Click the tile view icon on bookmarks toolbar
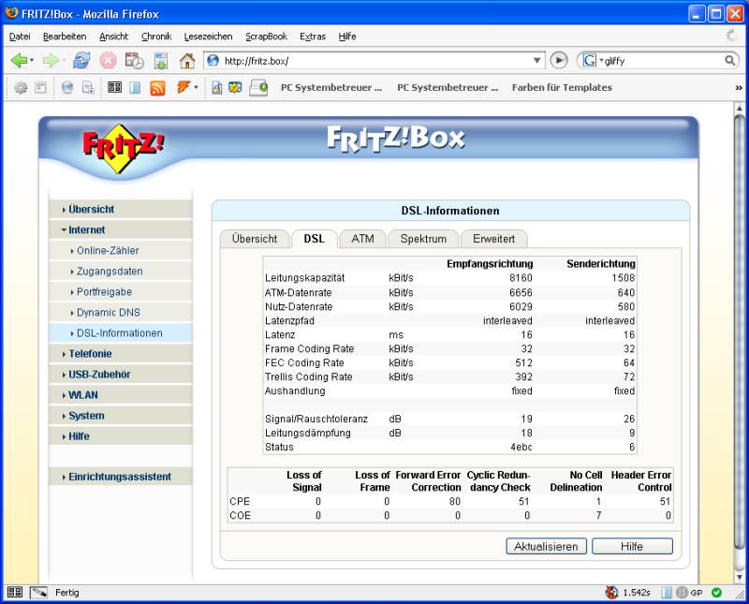This screenshot has width=749, height=604. 114,87
